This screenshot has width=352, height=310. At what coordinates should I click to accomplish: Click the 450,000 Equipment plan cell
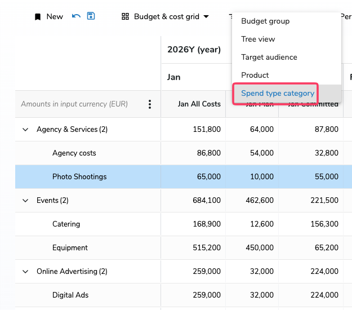coord(252,248)
